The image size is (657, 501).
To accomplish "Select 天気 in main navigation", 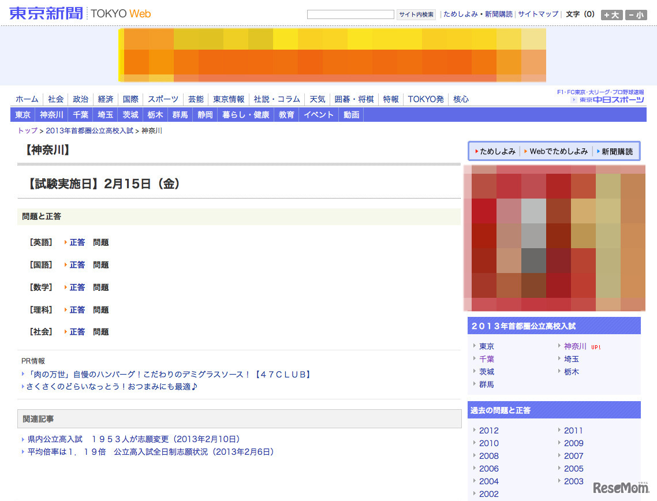I will coord(317,99).
